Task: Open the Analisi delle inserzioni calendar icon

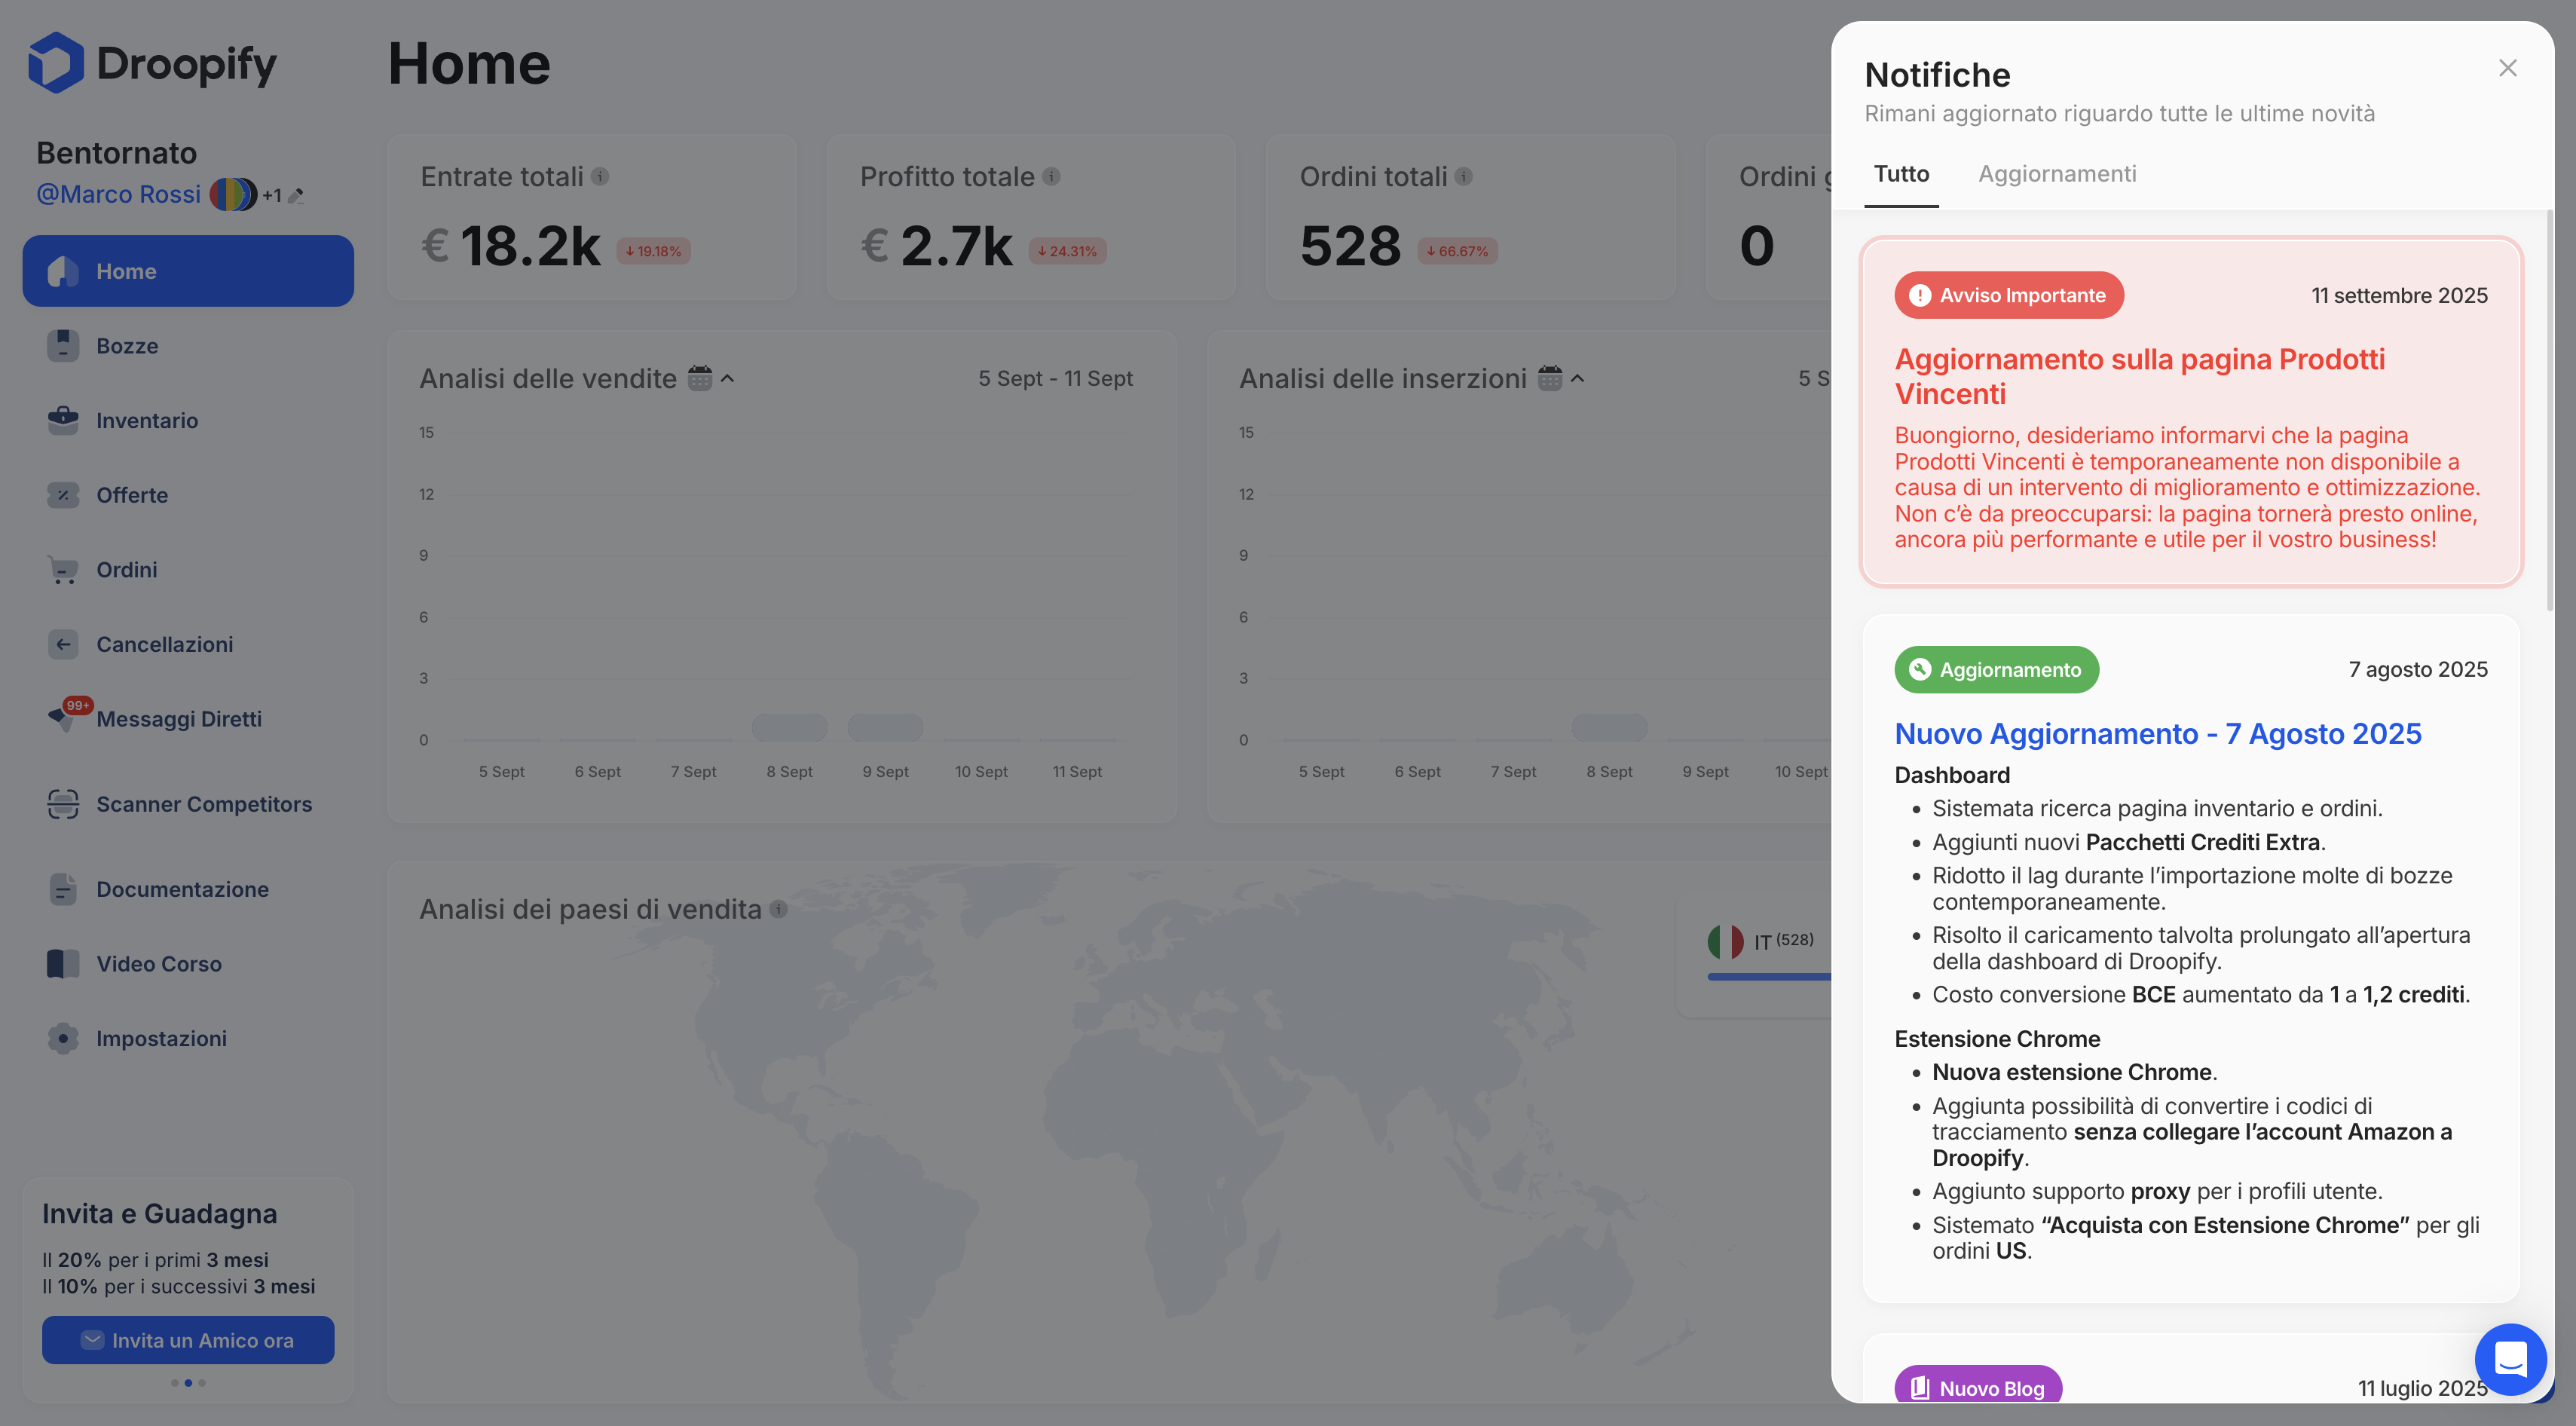Action: 1550,378
